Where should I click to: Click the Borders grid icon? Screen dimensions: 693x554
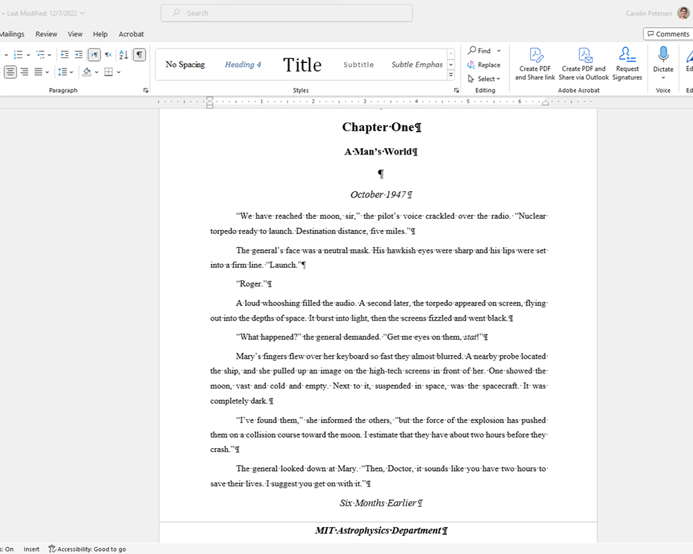(108, 72)
